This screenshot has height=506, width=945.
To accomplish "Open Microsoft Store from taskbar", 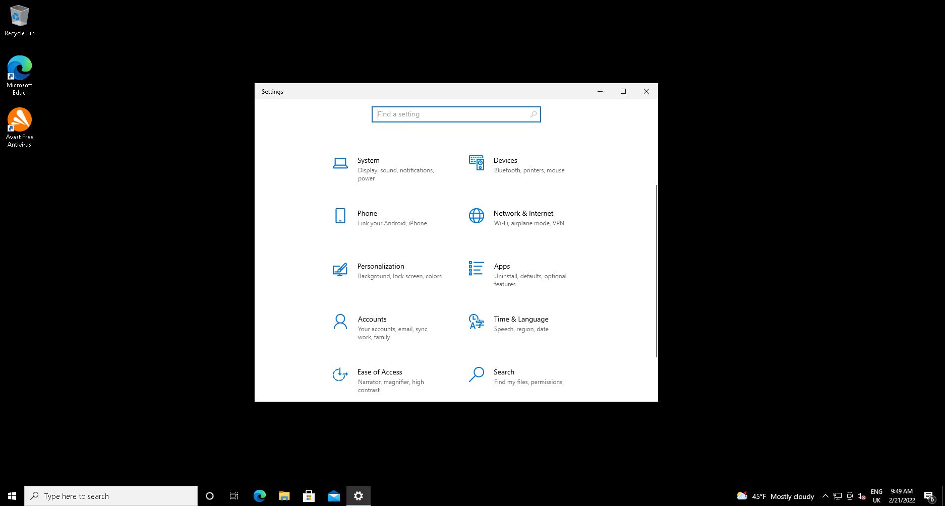I will click(309, 496).
